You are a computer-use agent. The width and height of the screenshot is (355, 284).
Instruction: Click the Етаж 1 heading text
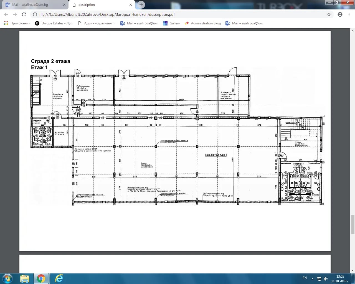(x=39, y=67)
